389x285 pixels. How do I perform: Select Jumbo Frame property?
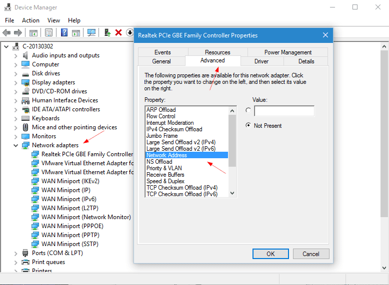coord(162,136)
